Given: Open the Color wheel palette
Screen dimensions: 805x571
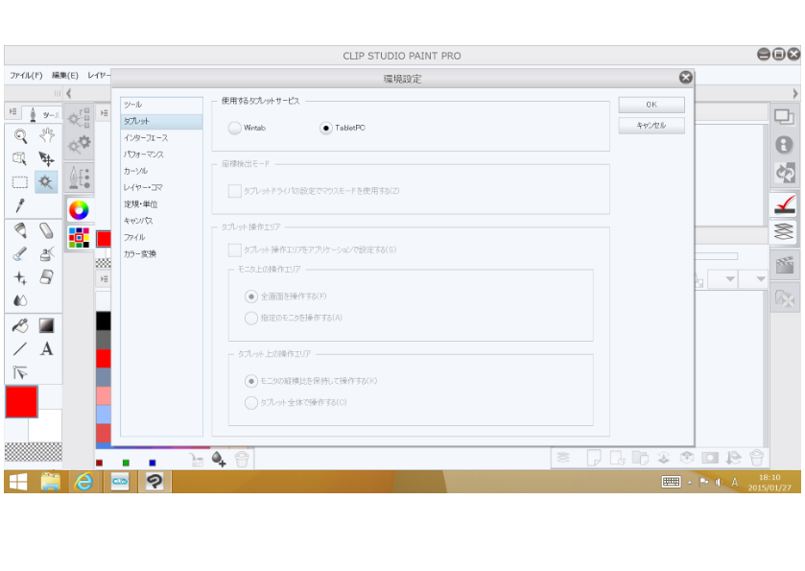Looking at the screenshot, I should pos(79,210).
